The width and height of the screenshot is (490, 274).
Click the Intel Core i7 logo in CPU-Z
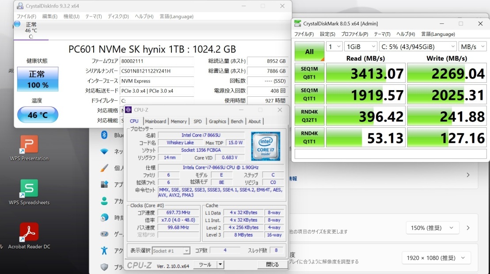[265, 146]
